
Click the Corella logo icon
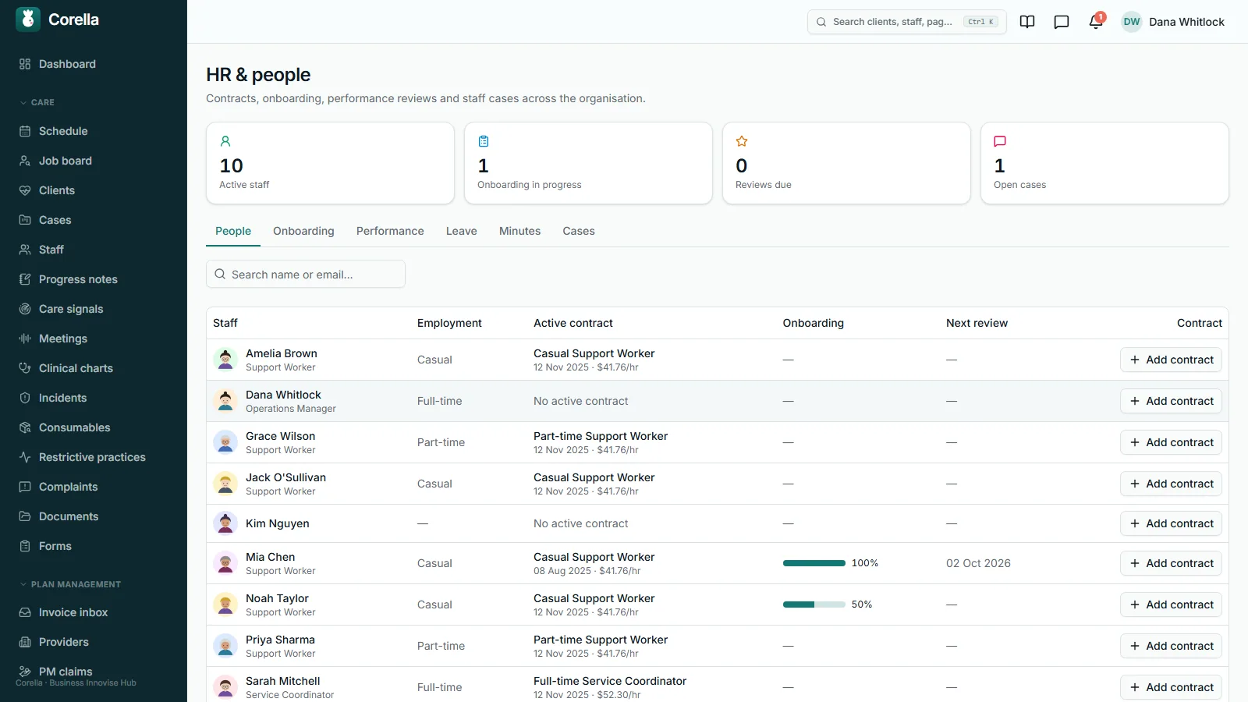pyautogui.click(x=28, y=19)
